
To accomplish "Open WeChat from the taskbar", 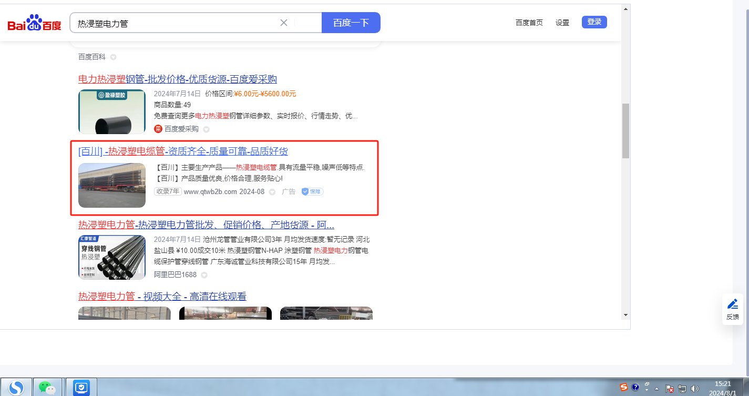I will pos(47,388).
